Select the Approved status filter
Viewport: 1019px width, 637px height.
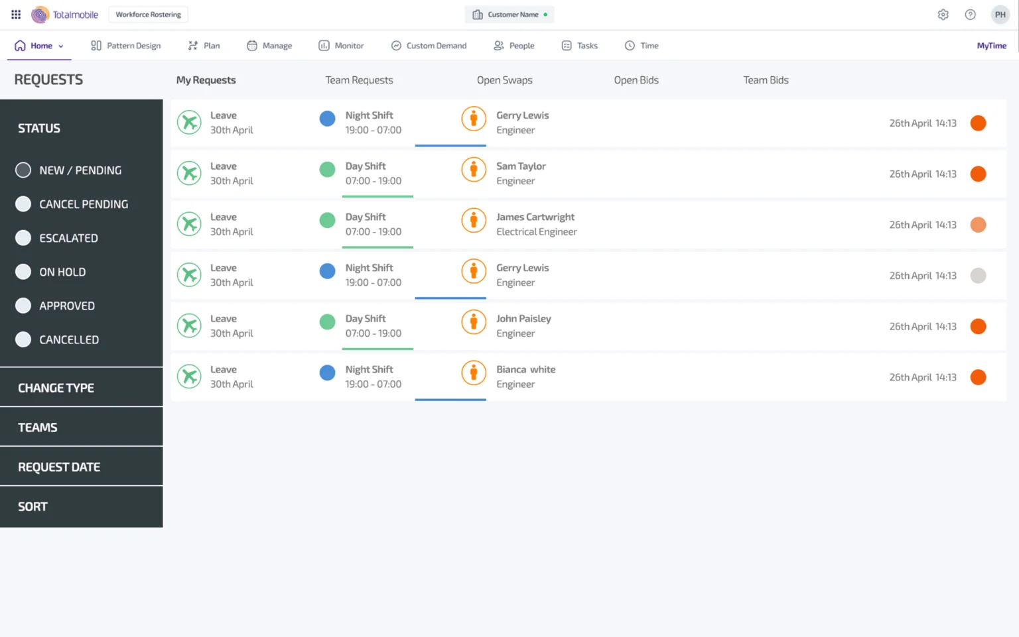click(x=55, y=306)
